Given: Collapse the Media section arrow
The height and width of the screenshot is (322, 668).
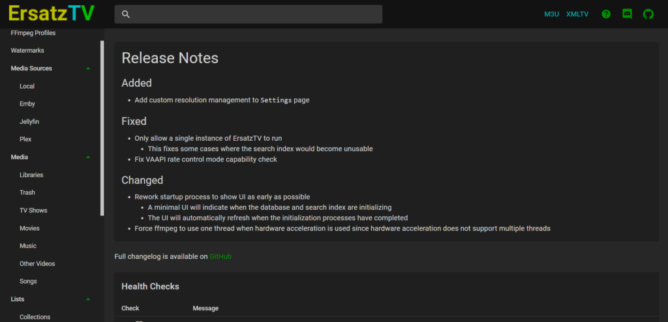Looking at the screenshot, I should [88, 157].
